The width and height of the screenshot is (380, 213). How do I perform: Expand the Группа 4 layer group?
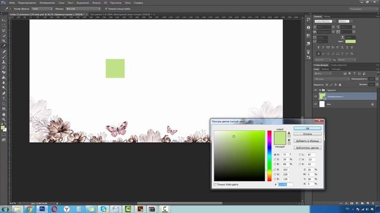pos(320,90)
